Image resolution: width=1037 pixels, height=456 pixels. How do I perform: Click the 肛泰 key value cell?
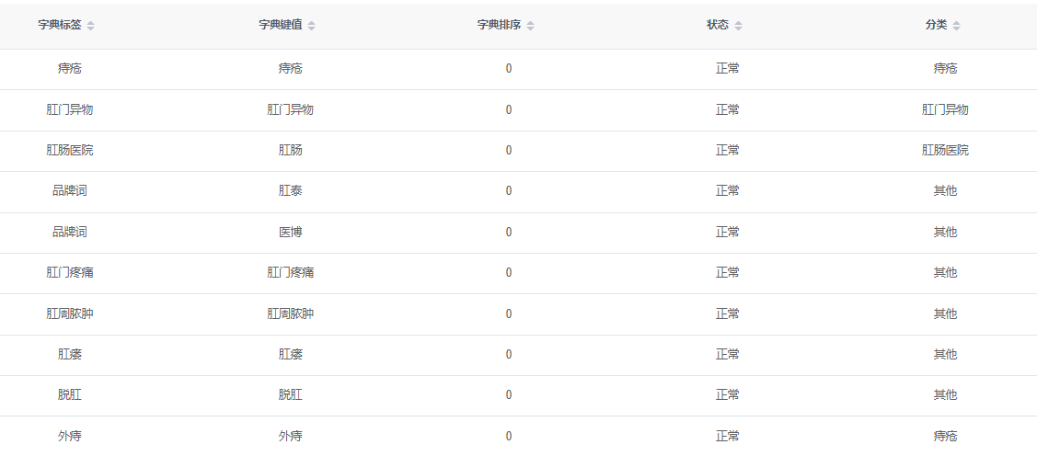(x=291, y=191)
